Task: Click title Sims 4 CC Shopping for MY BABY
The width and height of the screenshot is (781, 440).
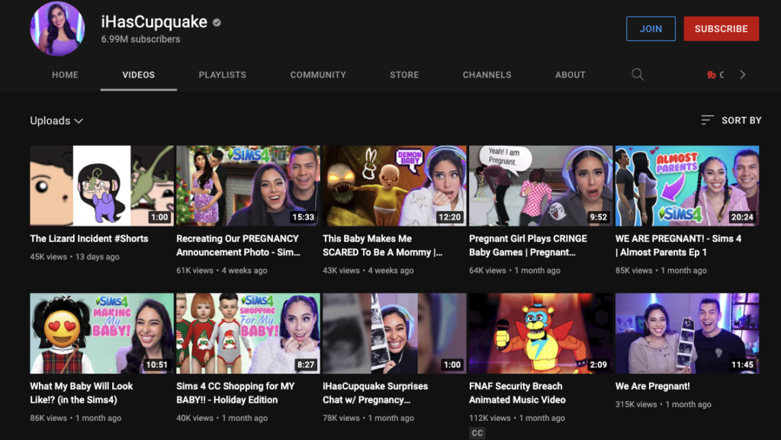Action: click(236, 393)
